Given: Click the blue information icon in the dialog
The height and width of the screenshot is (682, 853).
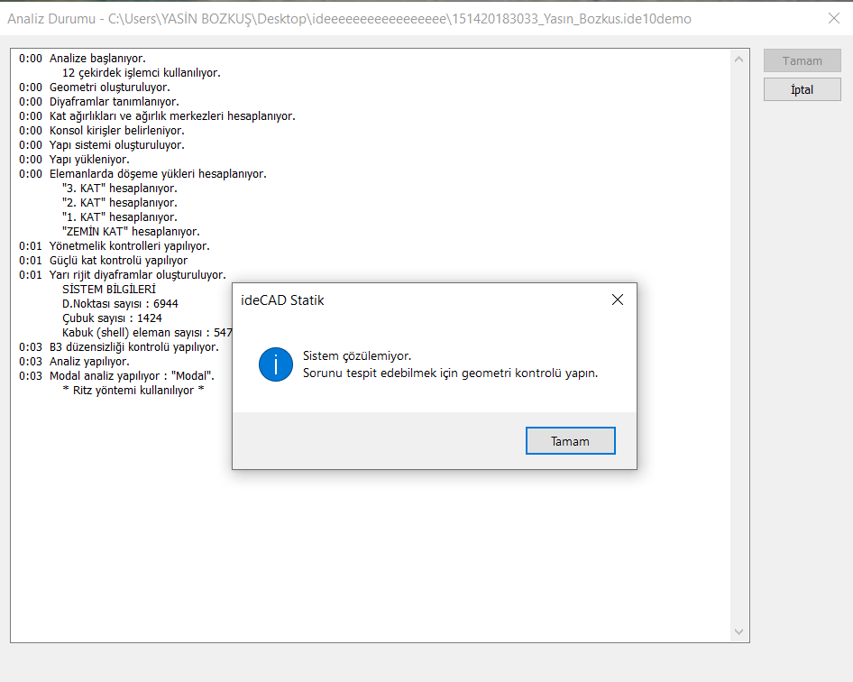Looking at the screenshot, I should (x=276, y=364).
